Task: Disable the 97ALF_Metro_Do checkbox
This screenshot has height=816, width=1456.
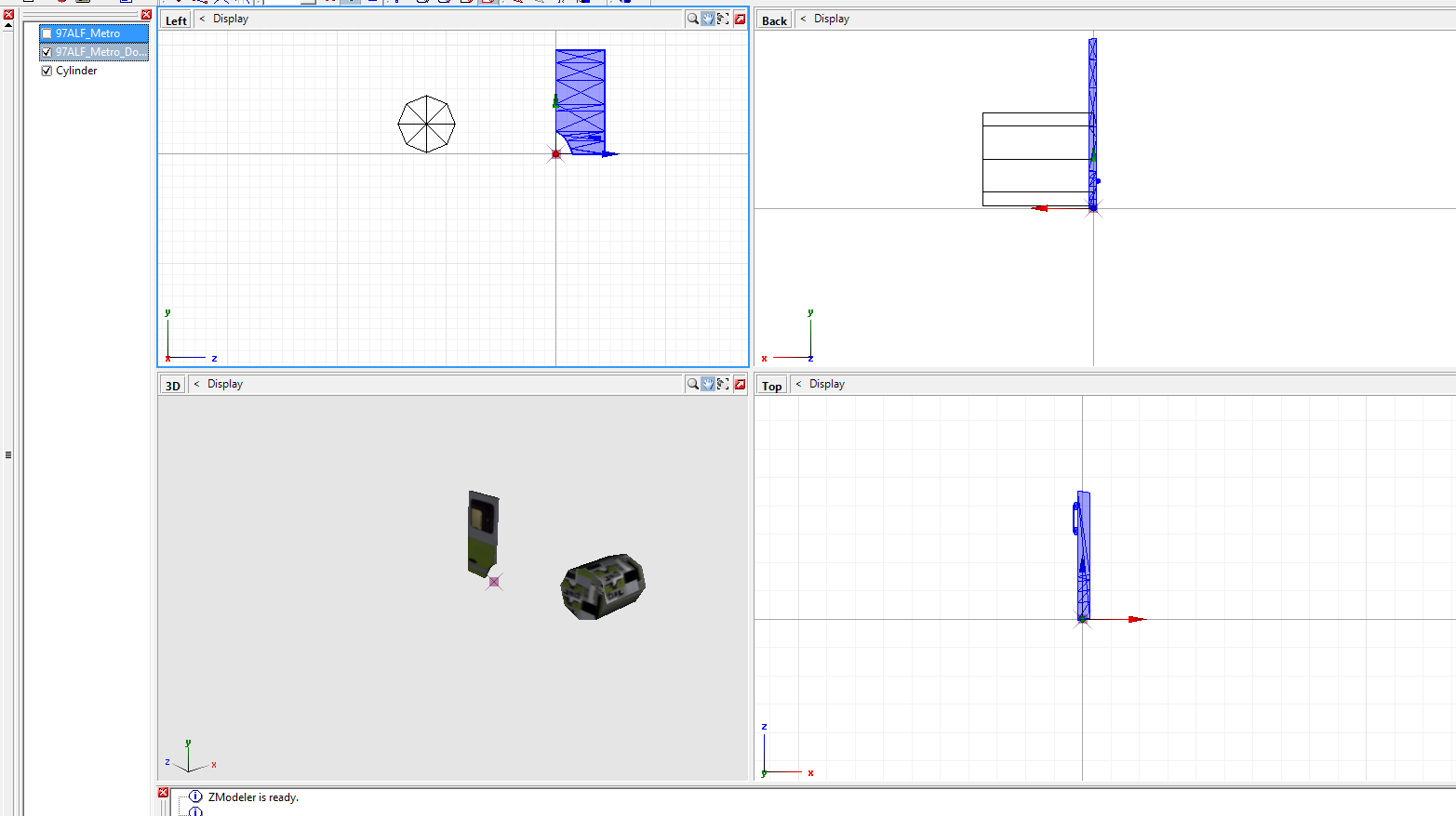Action: (x=46, y=52)
